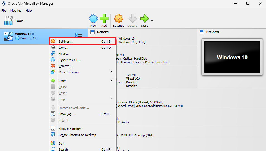Image resolution: width=266 pixels, height=151 pixels.
Task: Select the Tools wrench icon
Action: 8,21
